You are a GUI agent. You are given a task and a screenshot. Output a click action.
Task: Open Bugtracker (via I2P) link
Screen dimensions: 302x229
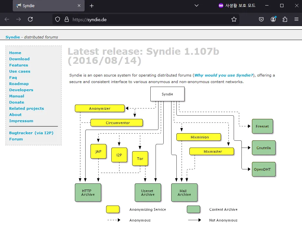point(31,133)
